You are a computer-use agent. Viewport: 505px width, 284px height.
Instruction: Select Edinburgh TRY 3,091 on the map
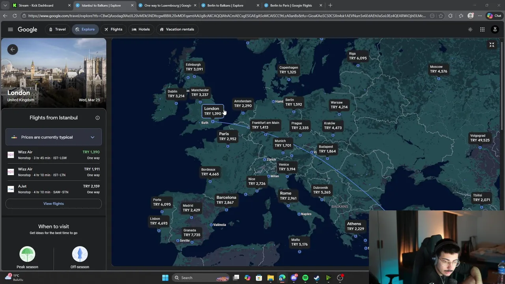[194, 67]
